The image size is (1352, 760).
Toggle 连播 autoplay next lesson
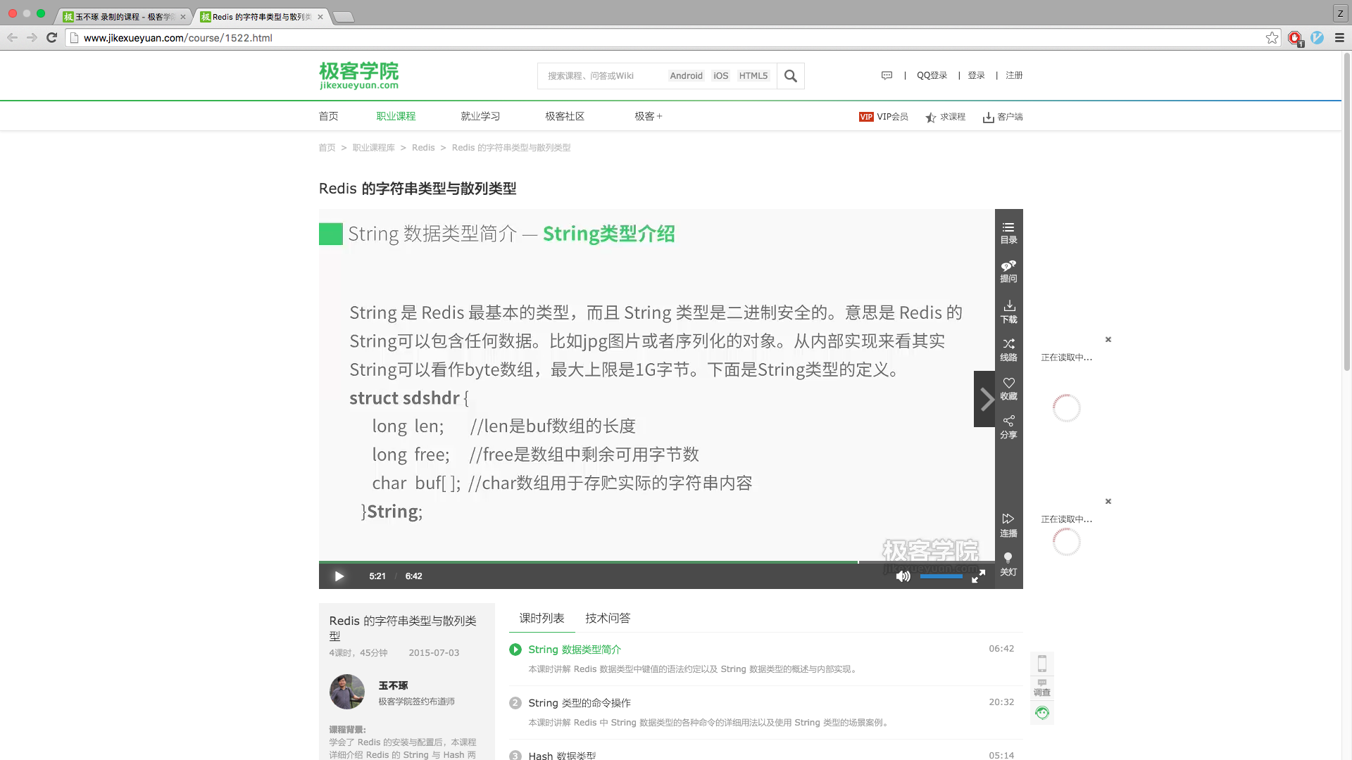pos(1008,525)
